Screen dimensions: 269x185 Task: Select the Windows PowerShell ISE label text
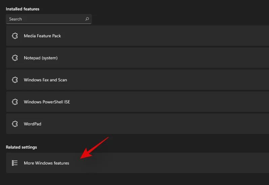pyautogui.click(x=47, y=102)
